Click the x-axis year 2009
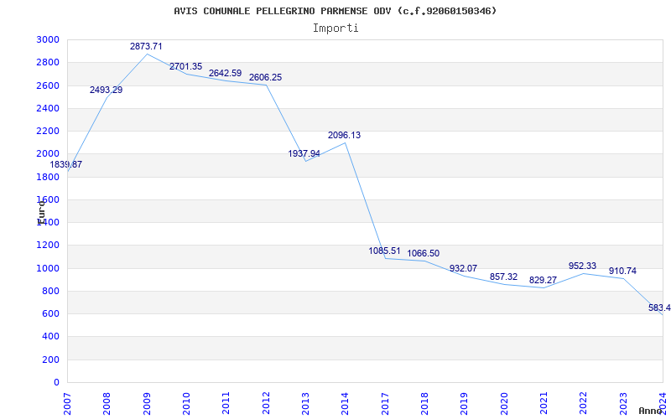Viewport: 671px width, 419px height. 147,404
